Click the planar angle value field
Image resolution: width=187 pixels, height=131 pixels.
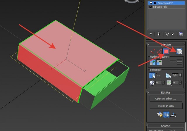tap(175, 75)
